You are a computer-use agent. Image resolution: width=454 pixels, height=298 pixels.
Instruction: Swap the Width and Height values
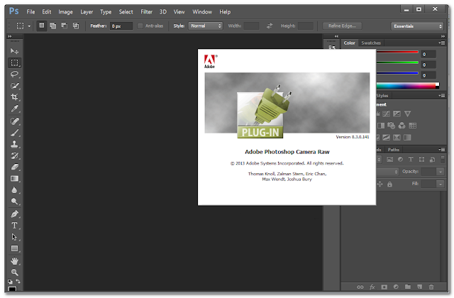click(270, 26)
